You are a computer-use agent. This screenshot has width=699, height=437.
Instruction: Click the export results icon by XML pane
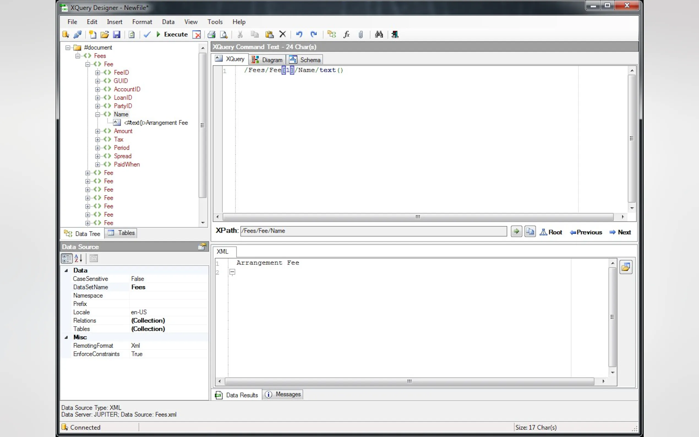point(626,267)
